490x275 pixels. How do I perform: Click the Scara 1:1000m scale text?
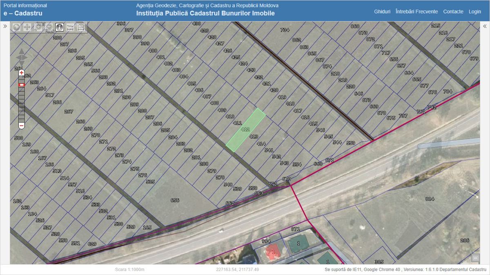[x=130, y=270]
